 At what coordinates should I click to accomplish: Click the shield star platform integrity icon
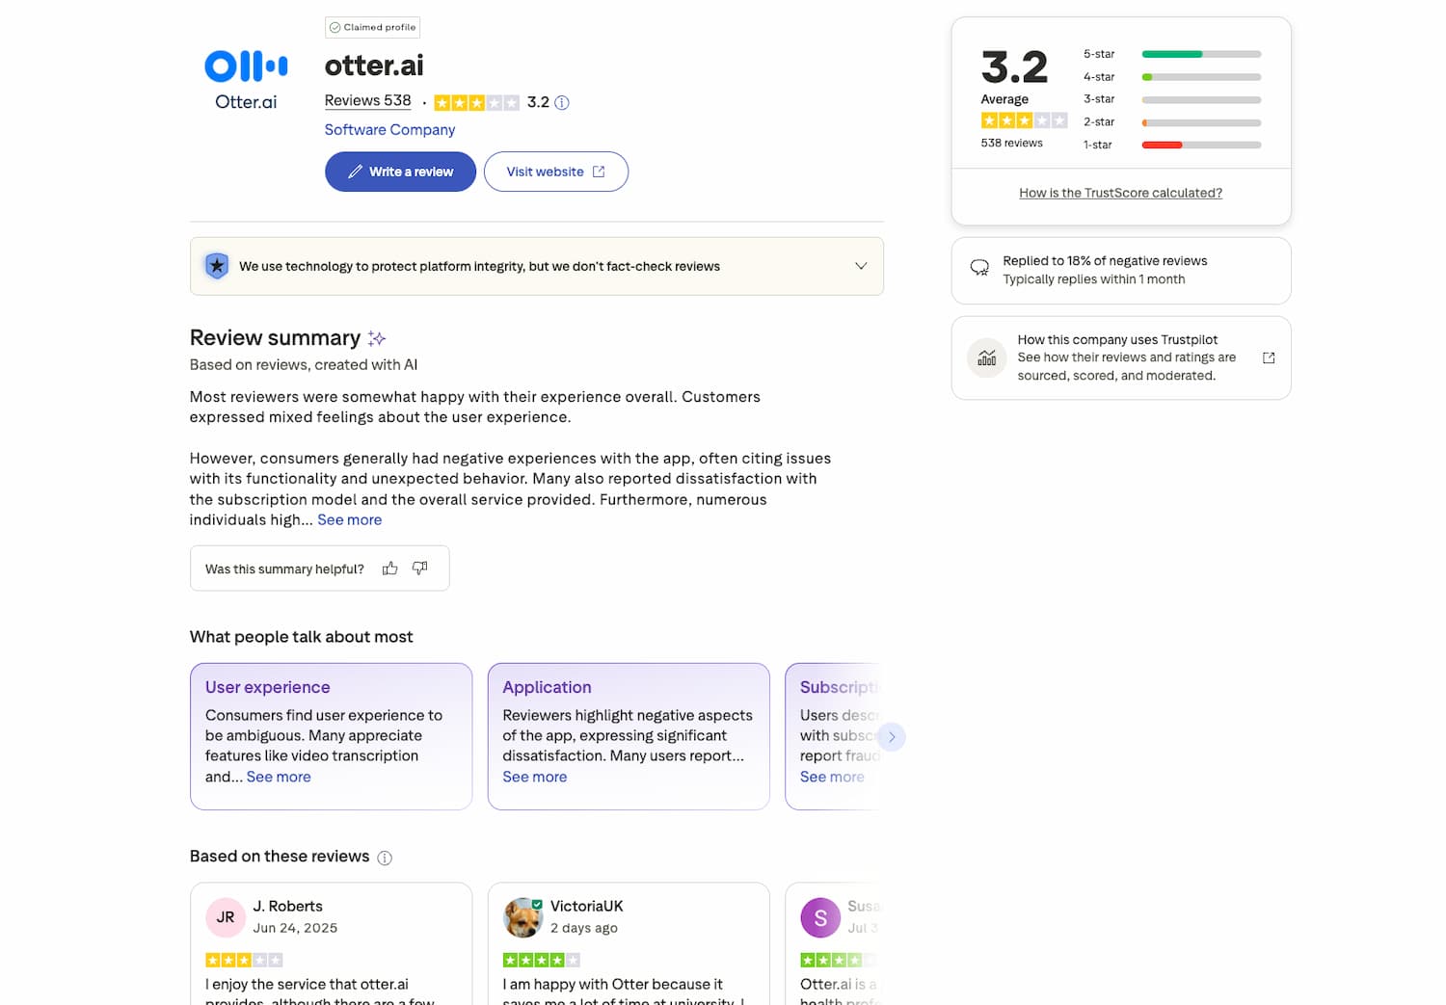coord(217,266)
